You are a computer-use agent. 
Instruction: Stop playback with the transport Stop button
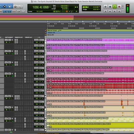[x=110, y=7]
